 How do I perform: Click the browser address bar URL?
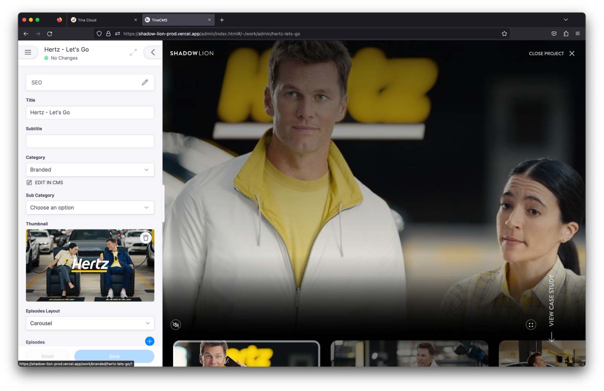212,34
